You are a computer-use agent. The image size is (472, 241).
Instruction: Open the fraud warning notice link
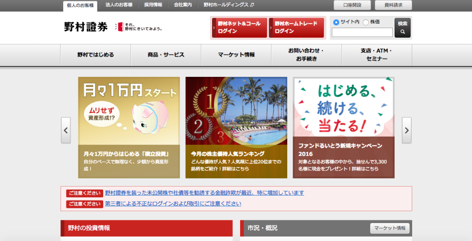point(204,193)
